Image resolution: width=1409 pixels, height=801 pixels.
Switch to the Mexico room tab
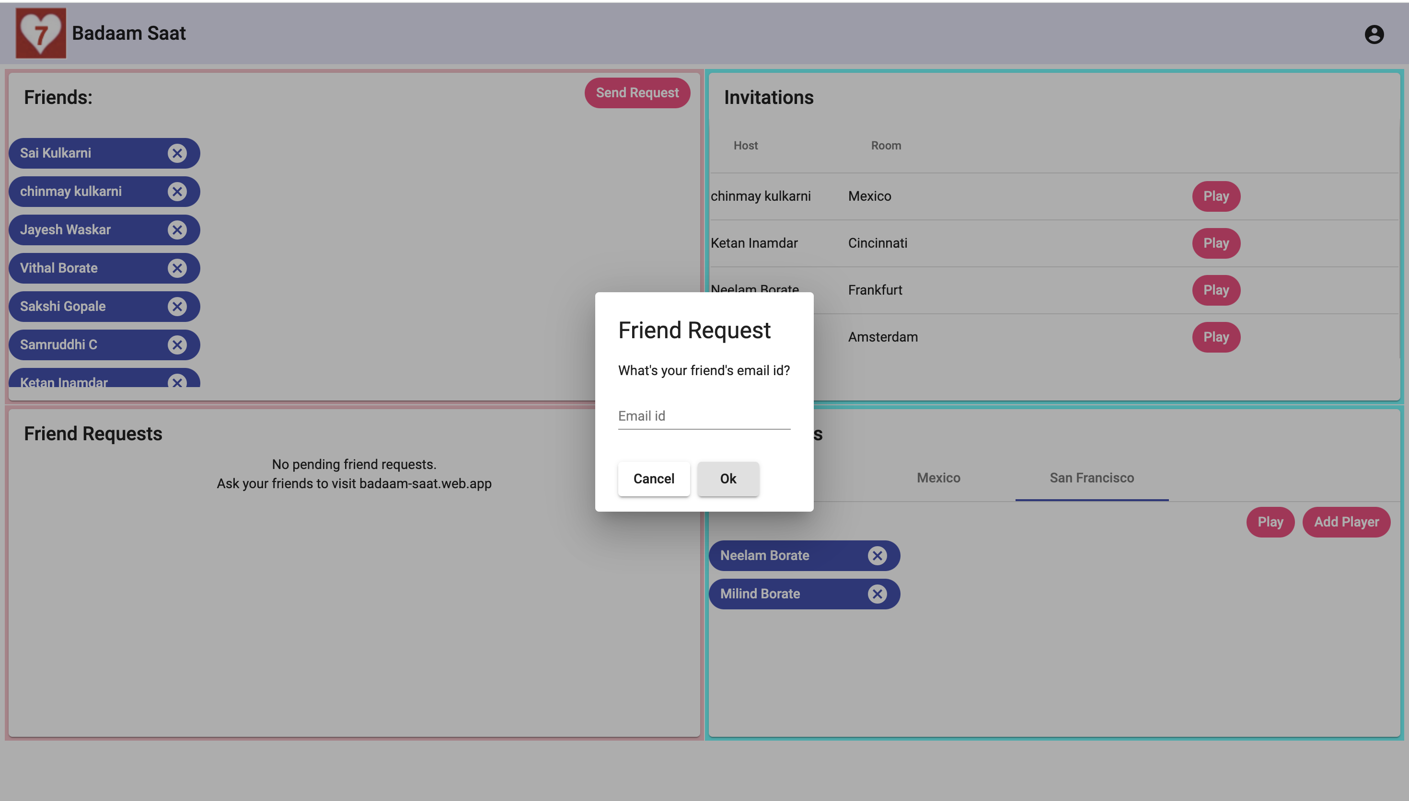(938, 478)
